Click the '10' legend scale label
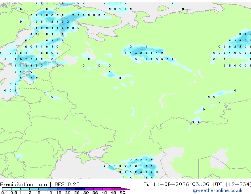 point(49,192)
